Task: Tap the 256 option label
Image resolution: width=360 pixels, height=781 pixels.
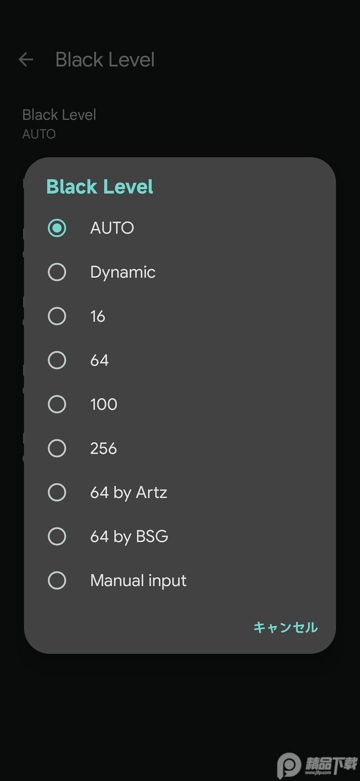Action: [103, 449]
